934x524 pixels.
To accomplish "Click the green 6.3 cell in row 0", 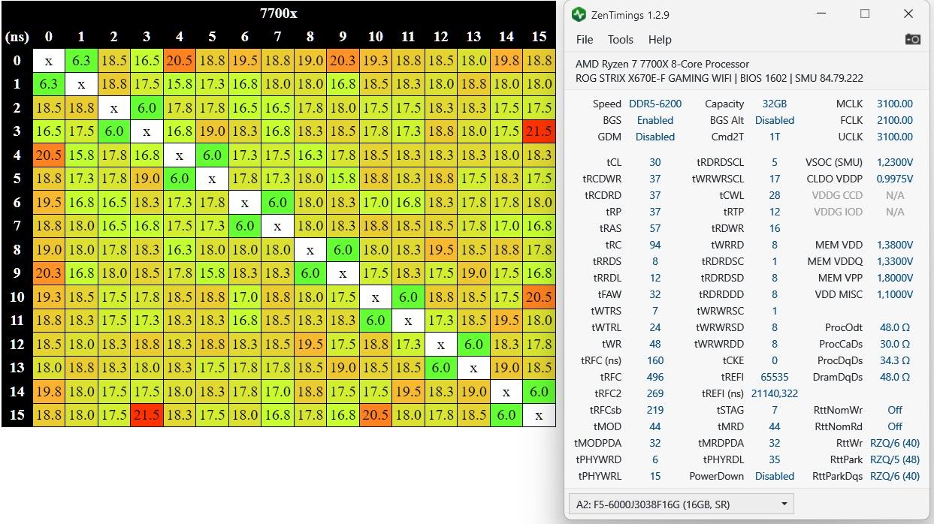I will coord(81,60).
